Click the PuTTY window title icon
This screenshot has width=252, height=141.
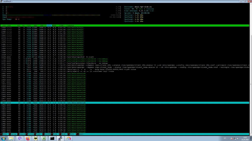point(1,1)
